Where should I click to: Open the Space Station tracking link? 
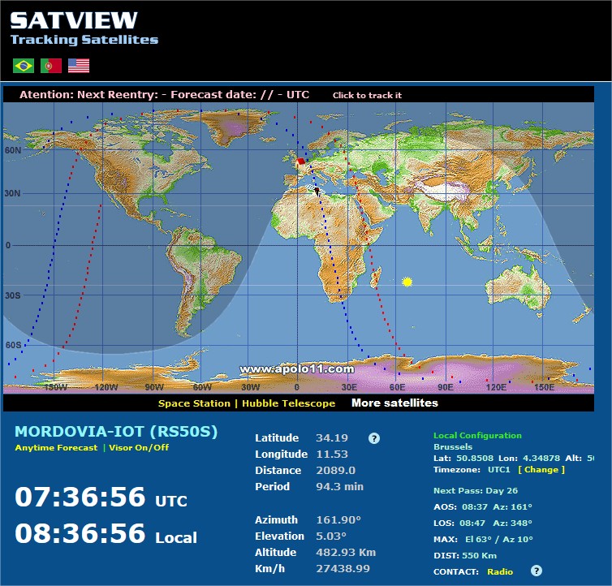click(x=194, y=403)
